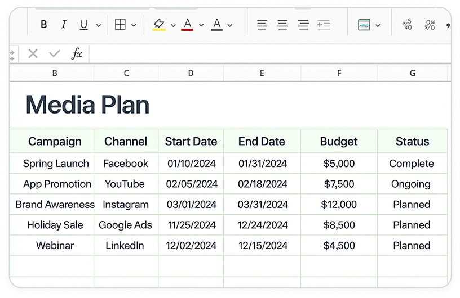Center align the text
The width and height of the screenshot is (460, 298).
pos(282,25)
